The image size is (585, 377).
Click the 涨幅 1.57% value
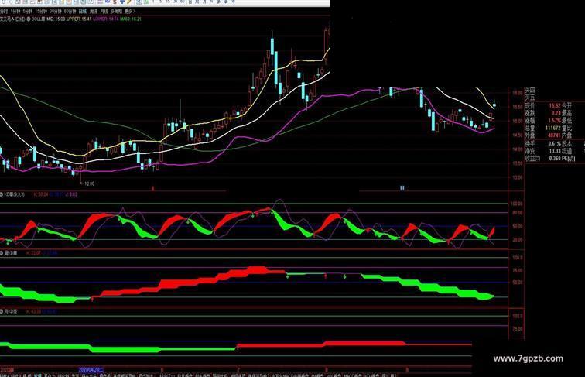click(x=555, y=121)
